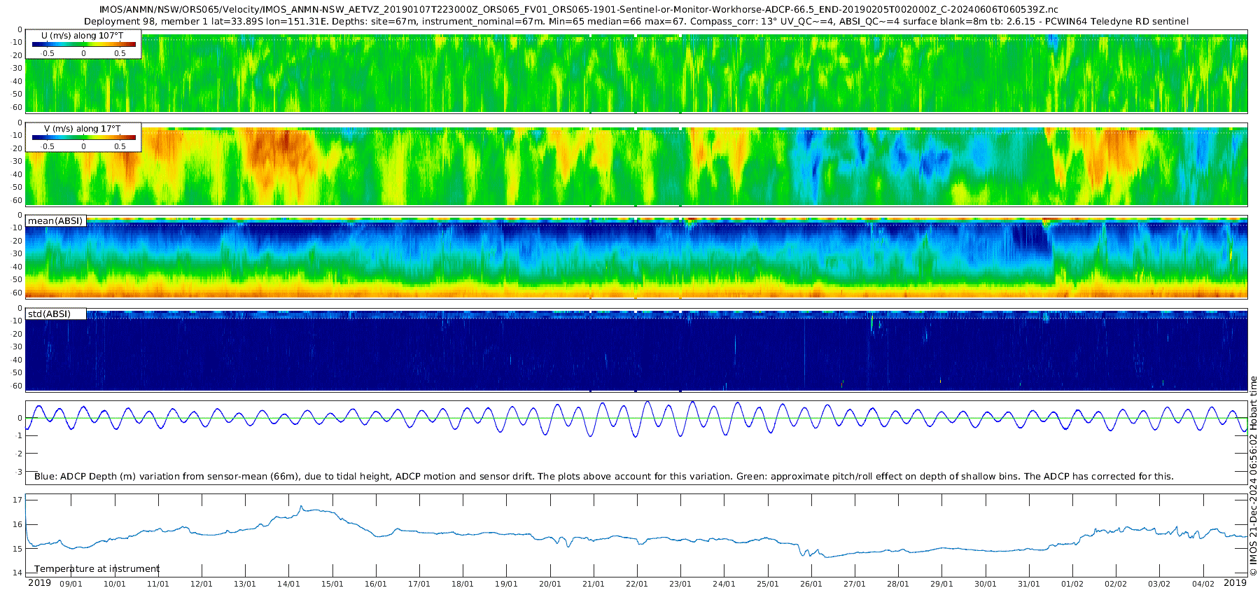Click the 23/01 date tick label
1260x595 pixels.
[x=680, y=584]
